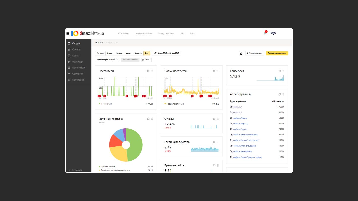
Task: Expand the Детализация: по дням dropdown
Action: tap(107, 60)
